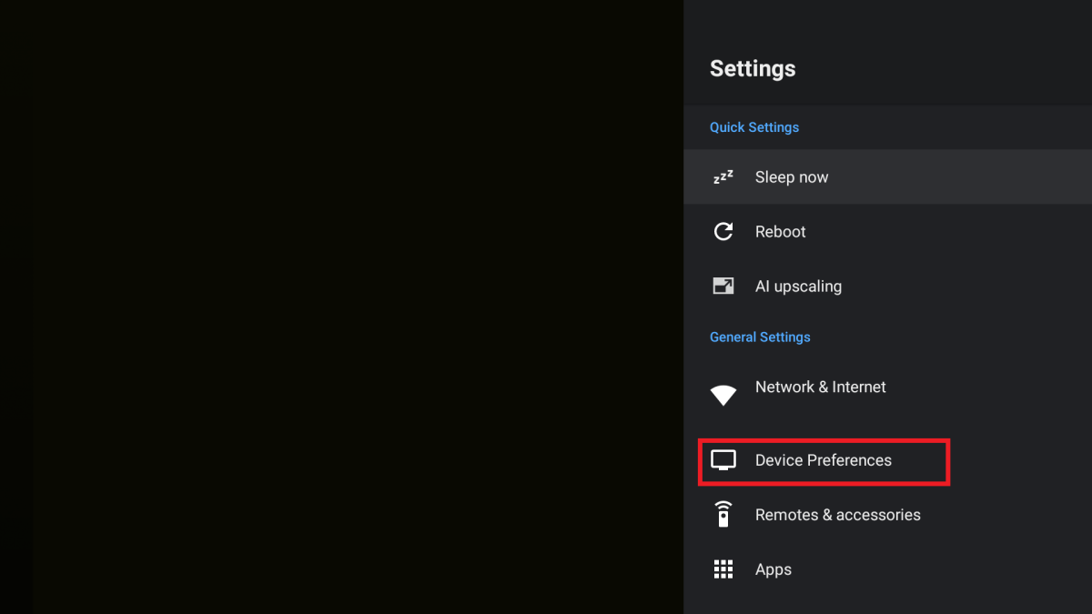
Task: Click the circular Reboot arrow icon
Action: point(723,232)
